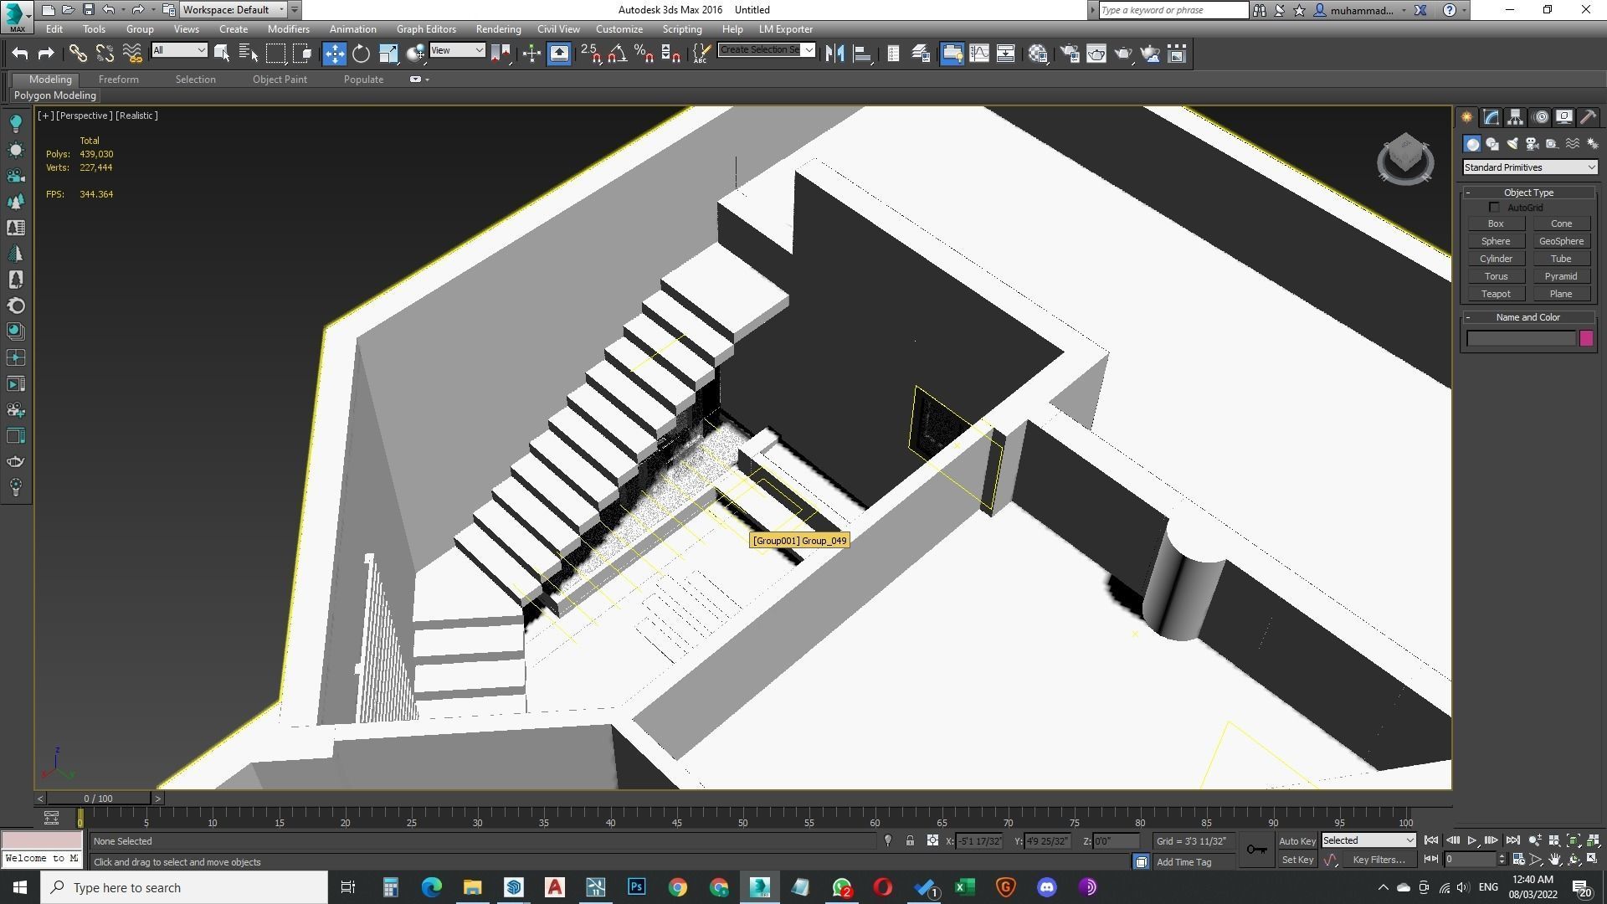Open the View reference coordinate dropdown

click(457, 51)
